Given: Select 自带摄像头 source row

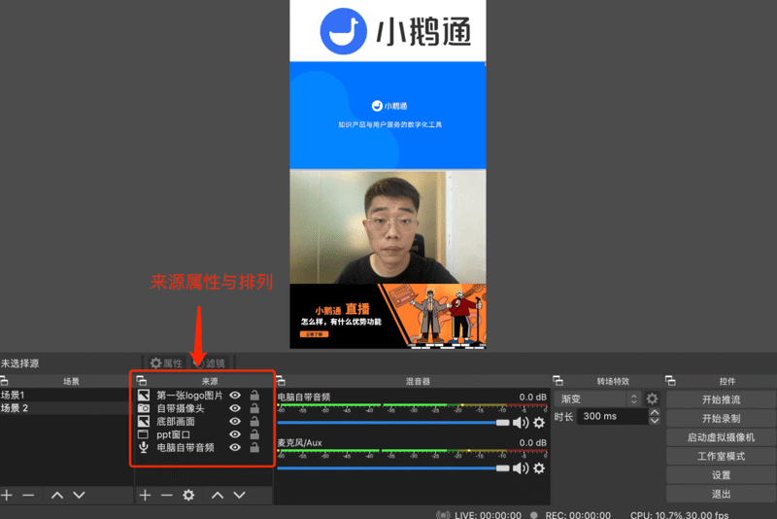Looking at the screenshot, I should [x=203, y=408].
